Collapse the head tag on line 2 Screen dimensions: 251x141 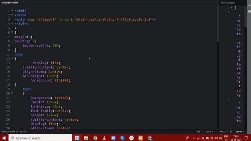coord(12,15)
